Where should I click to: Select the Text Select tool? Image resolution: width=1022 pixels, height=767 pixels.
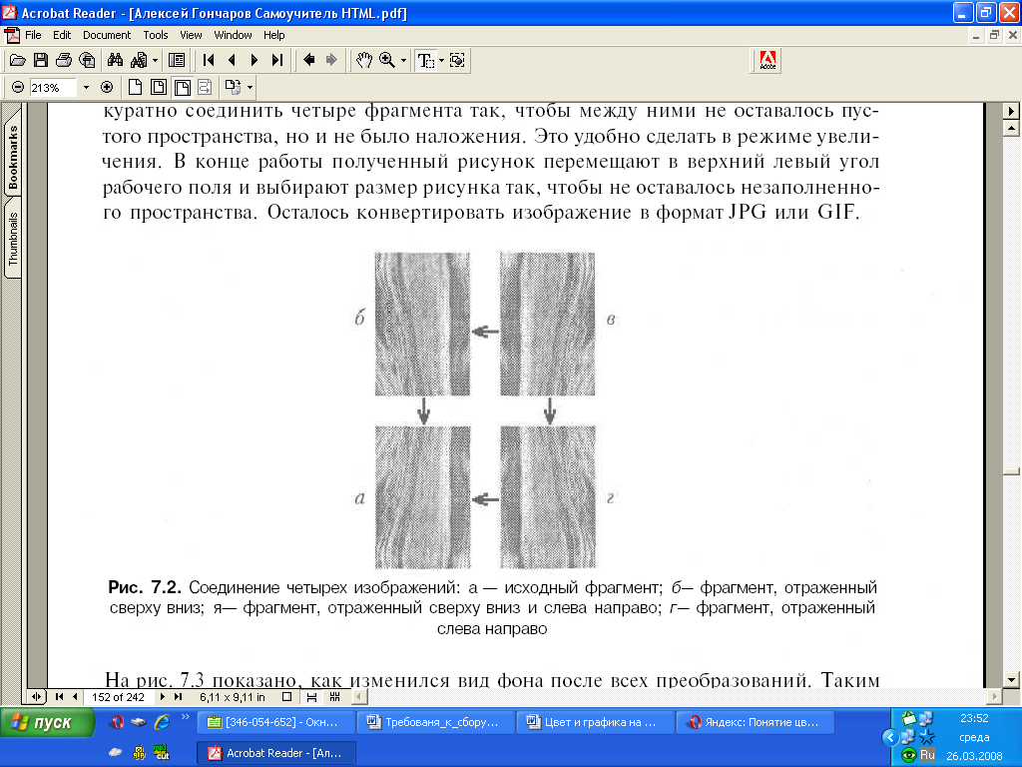click(x=425, y=61)
